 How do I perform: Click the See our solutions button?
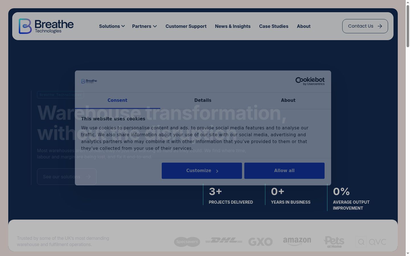point(67,177)
